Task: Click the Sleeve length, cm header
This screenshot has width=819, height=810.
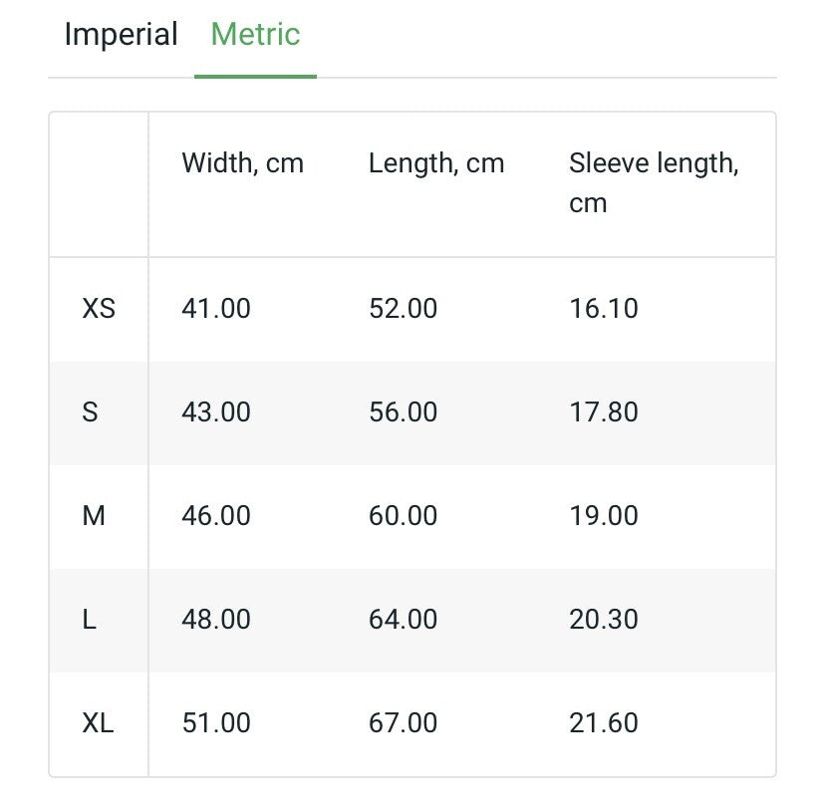Action: (654, 182)
